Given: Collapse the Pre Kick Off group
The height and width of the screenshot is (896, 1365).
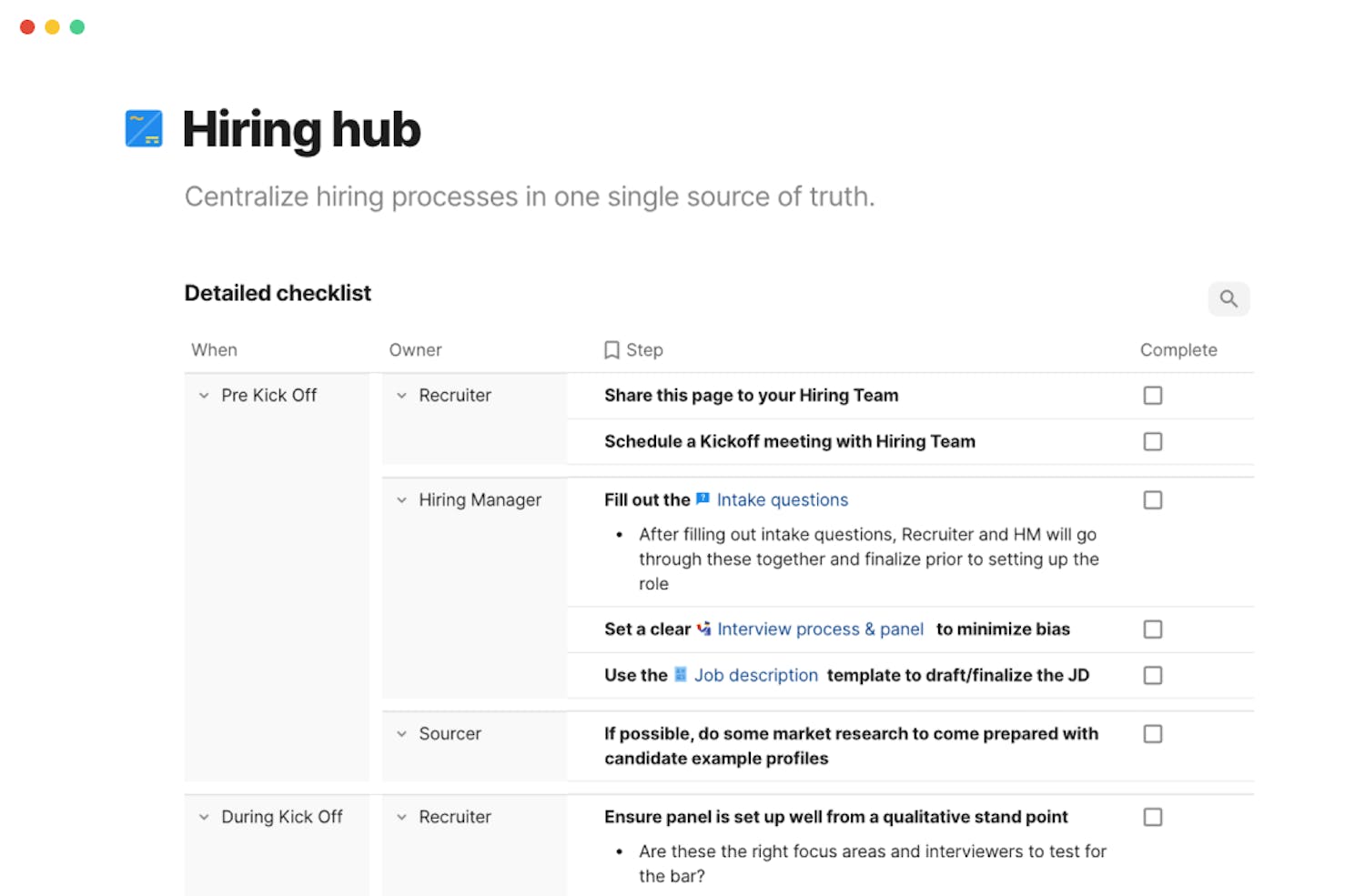Looking at the screenshot, I should 204,396.
